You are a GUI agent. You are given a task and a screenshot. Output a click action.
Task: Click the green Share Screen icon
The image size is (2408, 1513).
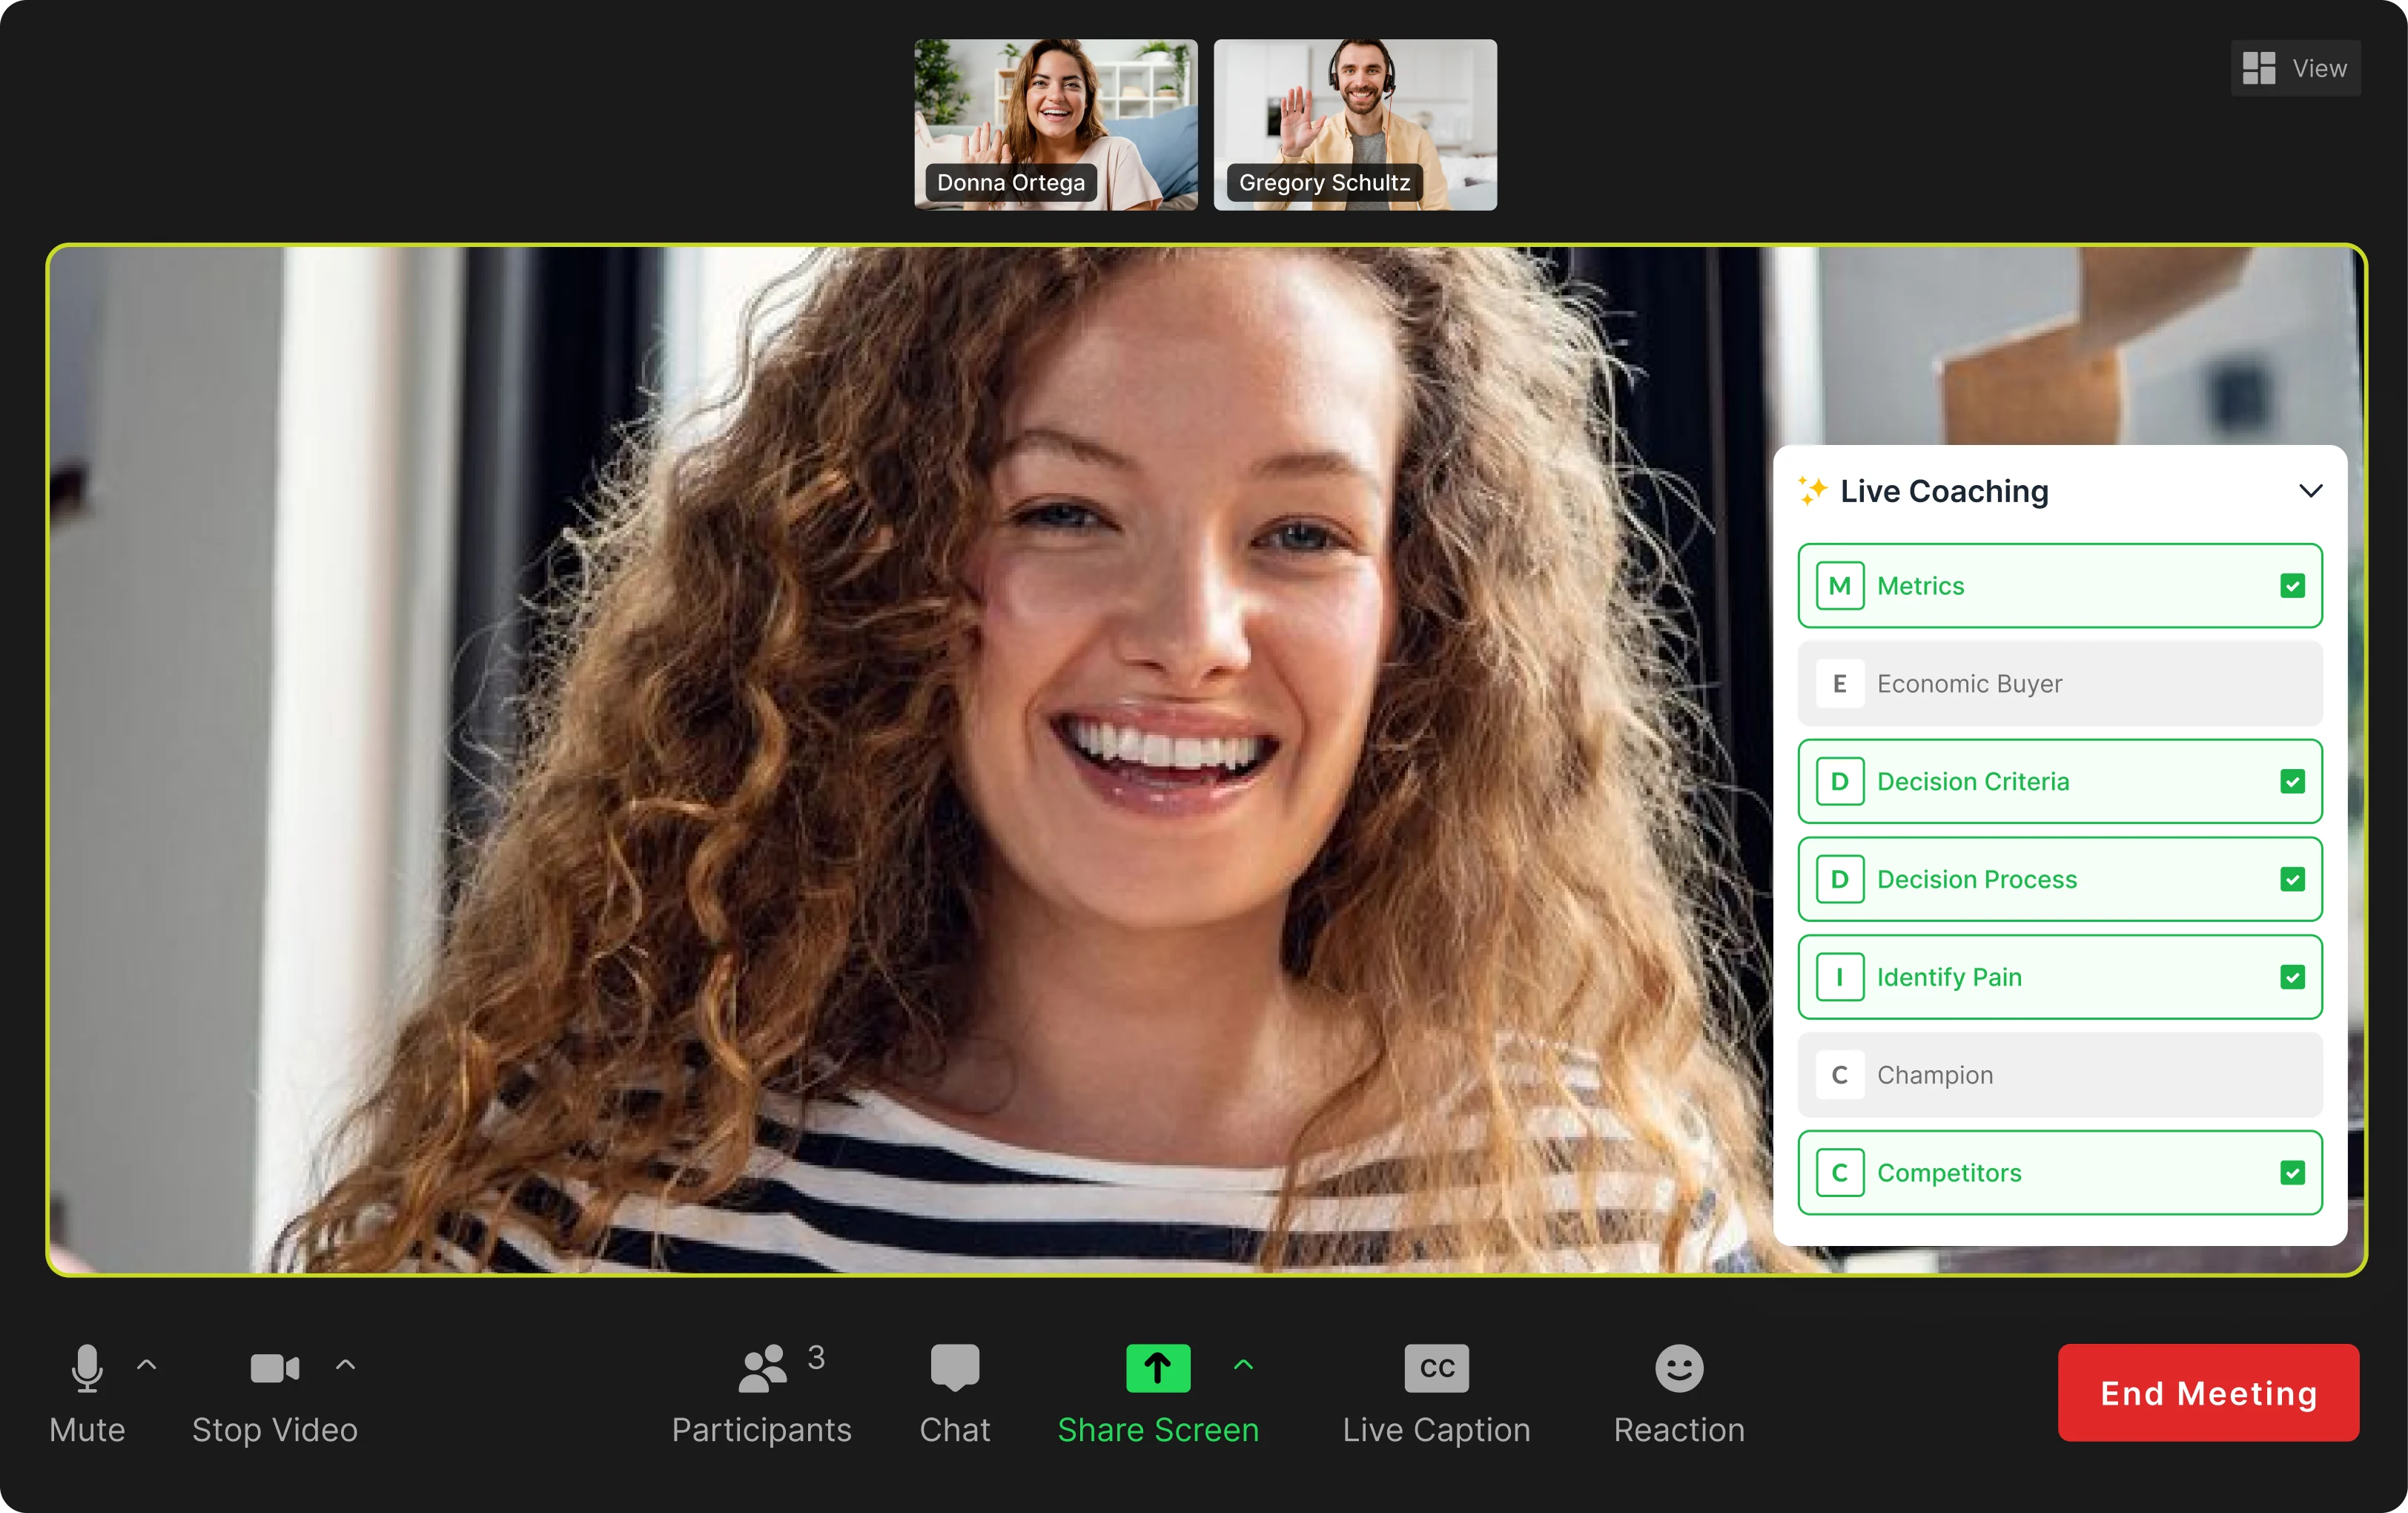(x=1157, y=1368)
